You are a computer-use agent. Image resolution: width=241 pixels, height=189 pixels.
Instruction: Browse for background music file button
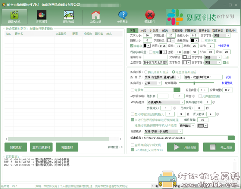pyautogui.click(x=177, y=90)
